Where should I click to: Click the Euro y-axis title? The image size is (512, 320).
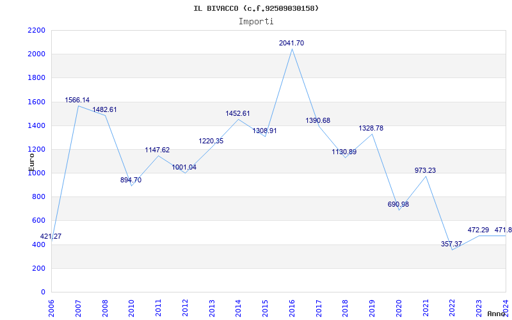[31, 161]
